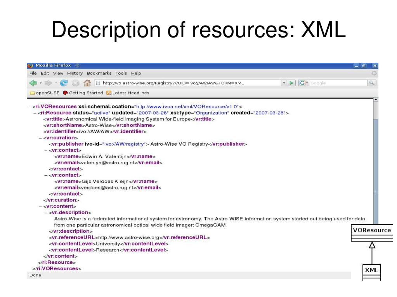Click the contentLevel Research line

[108, 250]
